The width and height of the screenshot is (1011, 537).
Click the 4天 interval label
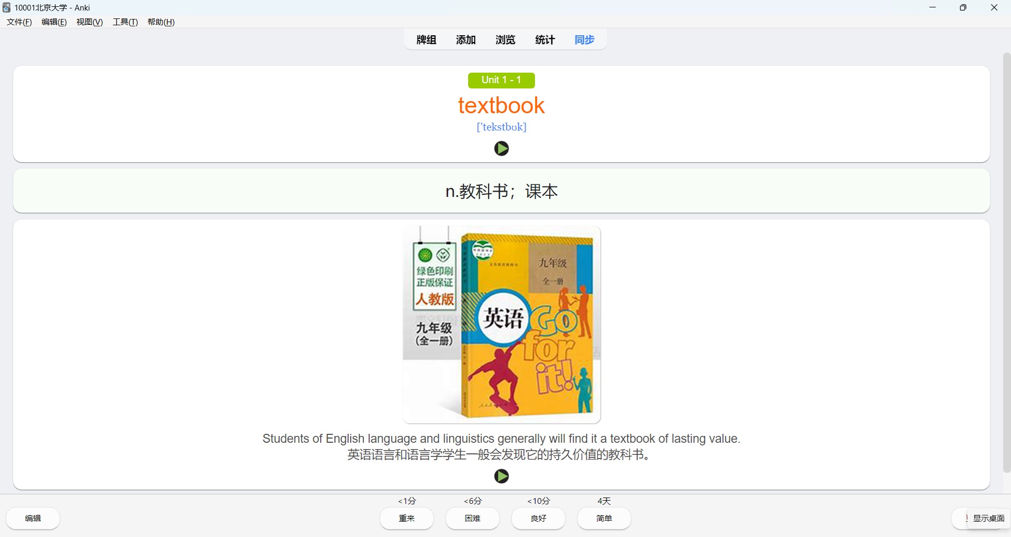click(x=604, y=501)
